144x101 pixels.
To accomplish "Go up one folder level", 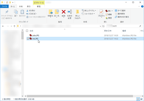I will (x=14, y=26).
